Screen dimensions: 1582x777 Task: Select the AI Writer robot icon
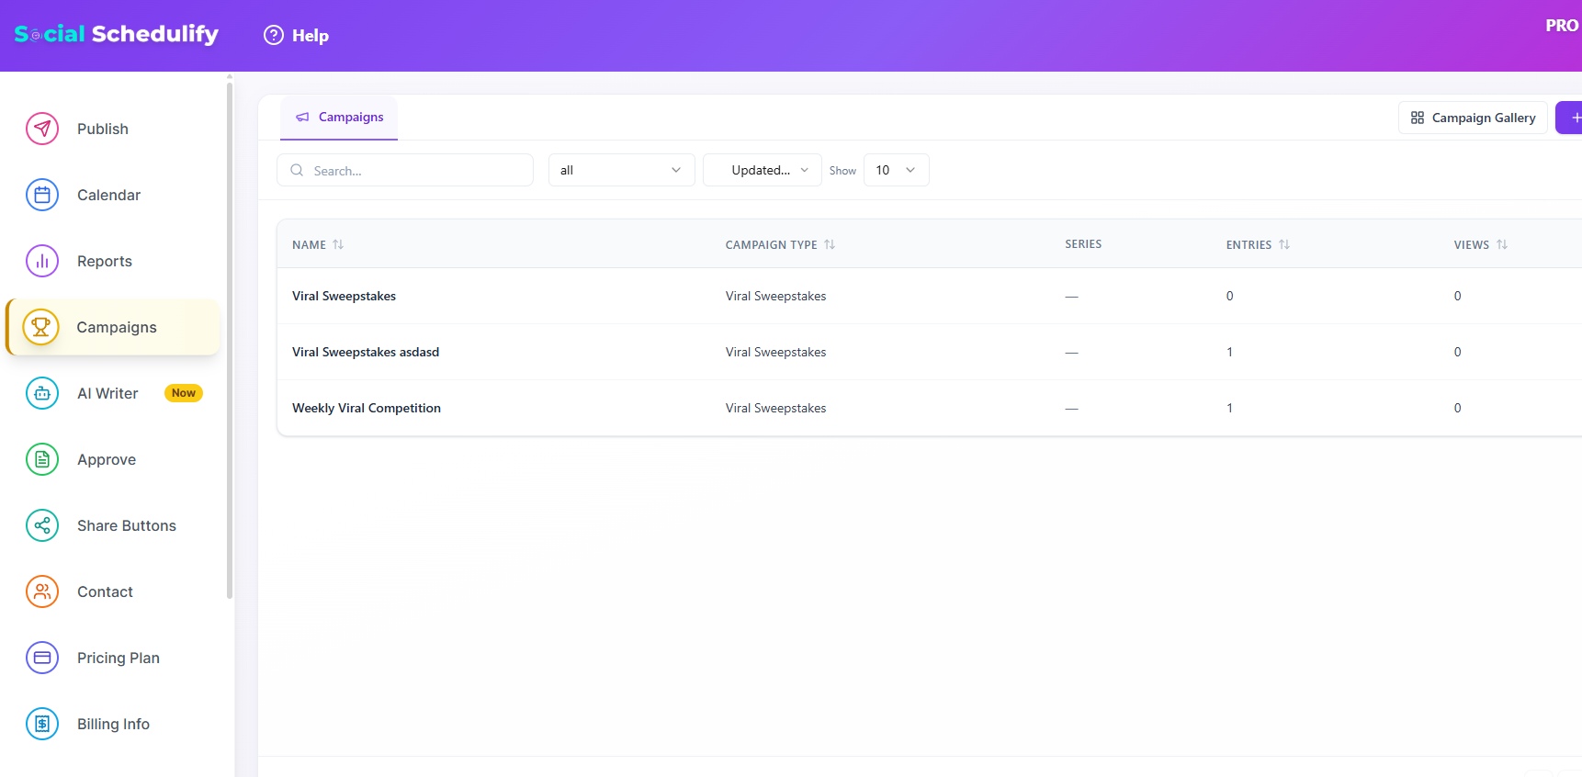coord(42,393)
